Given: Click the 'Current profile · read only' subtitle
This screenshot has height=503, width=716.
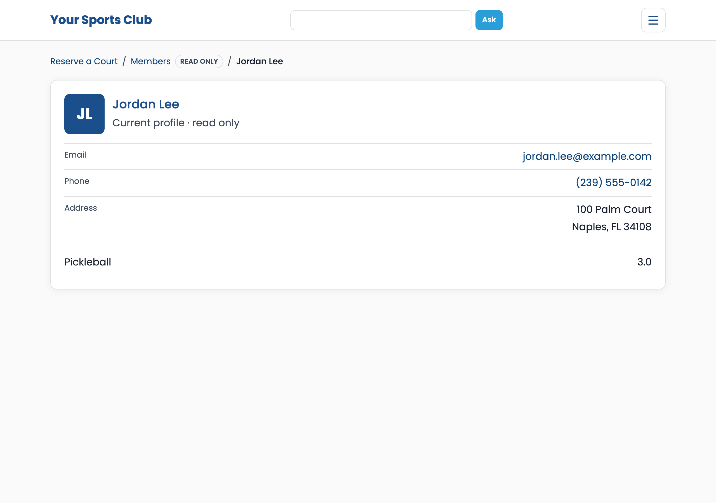Looking at the screenshot, I should (x=176, y=123).
